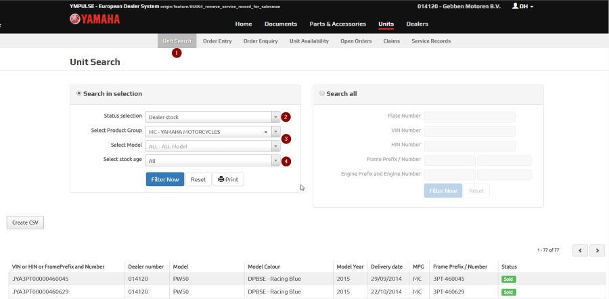609x299 pixels.
Task: Click frame number 3PT-460629
Action: 449,292
